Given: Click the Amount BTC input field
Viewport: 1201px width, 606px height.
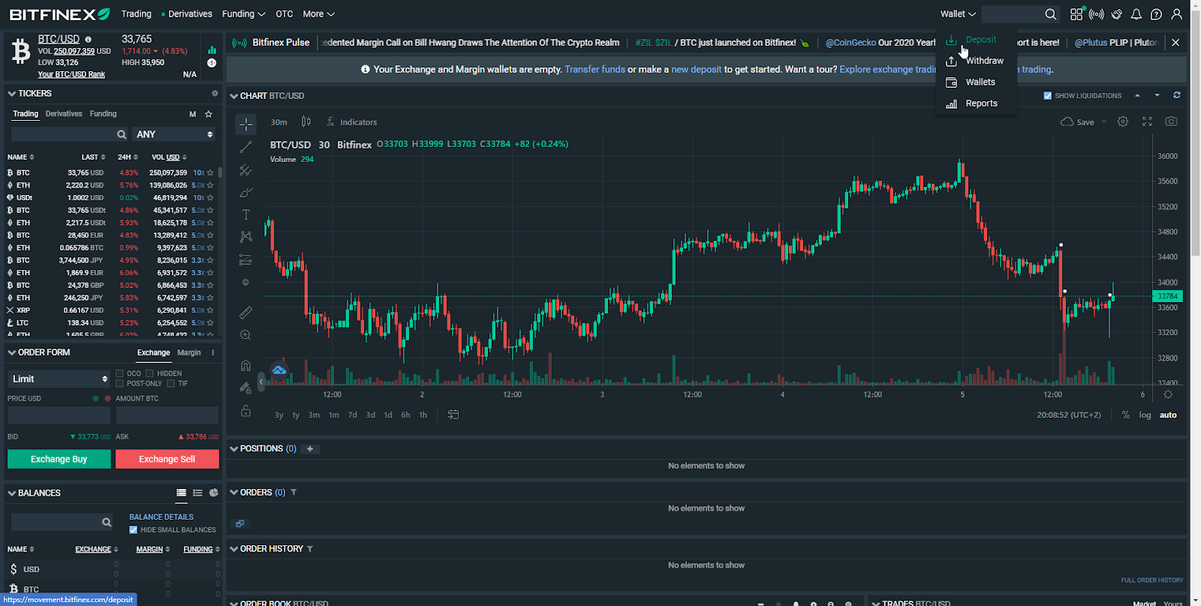Looking at the screenshot, I should [167, 415].
